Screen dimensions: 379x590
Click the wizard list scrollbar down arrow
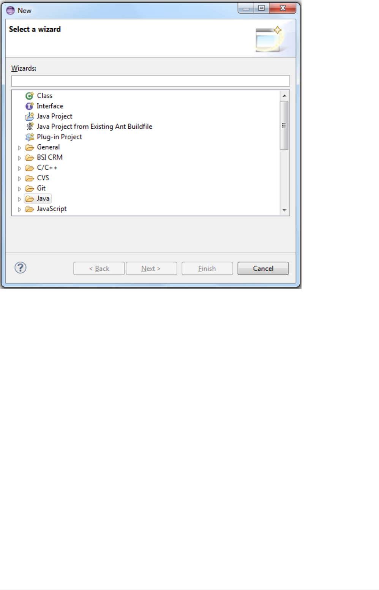(284, 210)
